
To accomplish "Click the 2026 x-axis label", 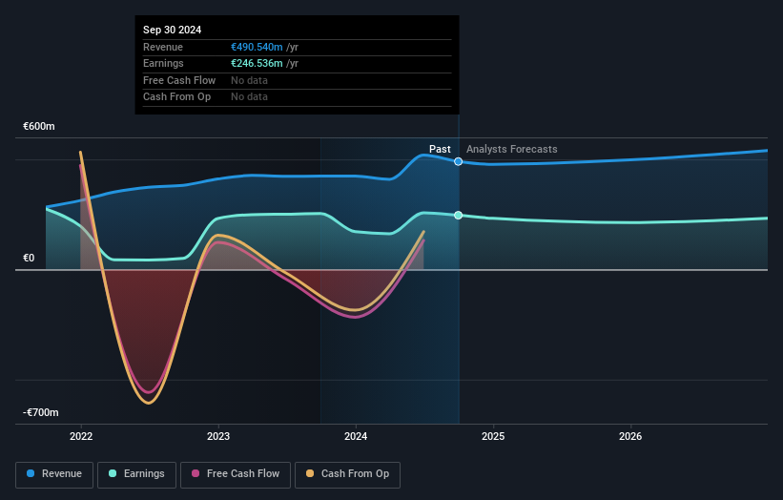I will [x=630, y=437].
